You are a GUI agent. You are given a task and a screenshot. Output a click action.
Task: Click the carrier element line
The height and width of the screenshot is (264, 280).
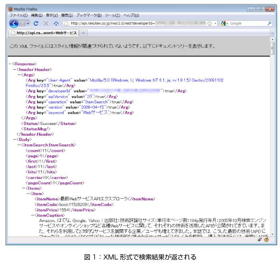point(47,177)
